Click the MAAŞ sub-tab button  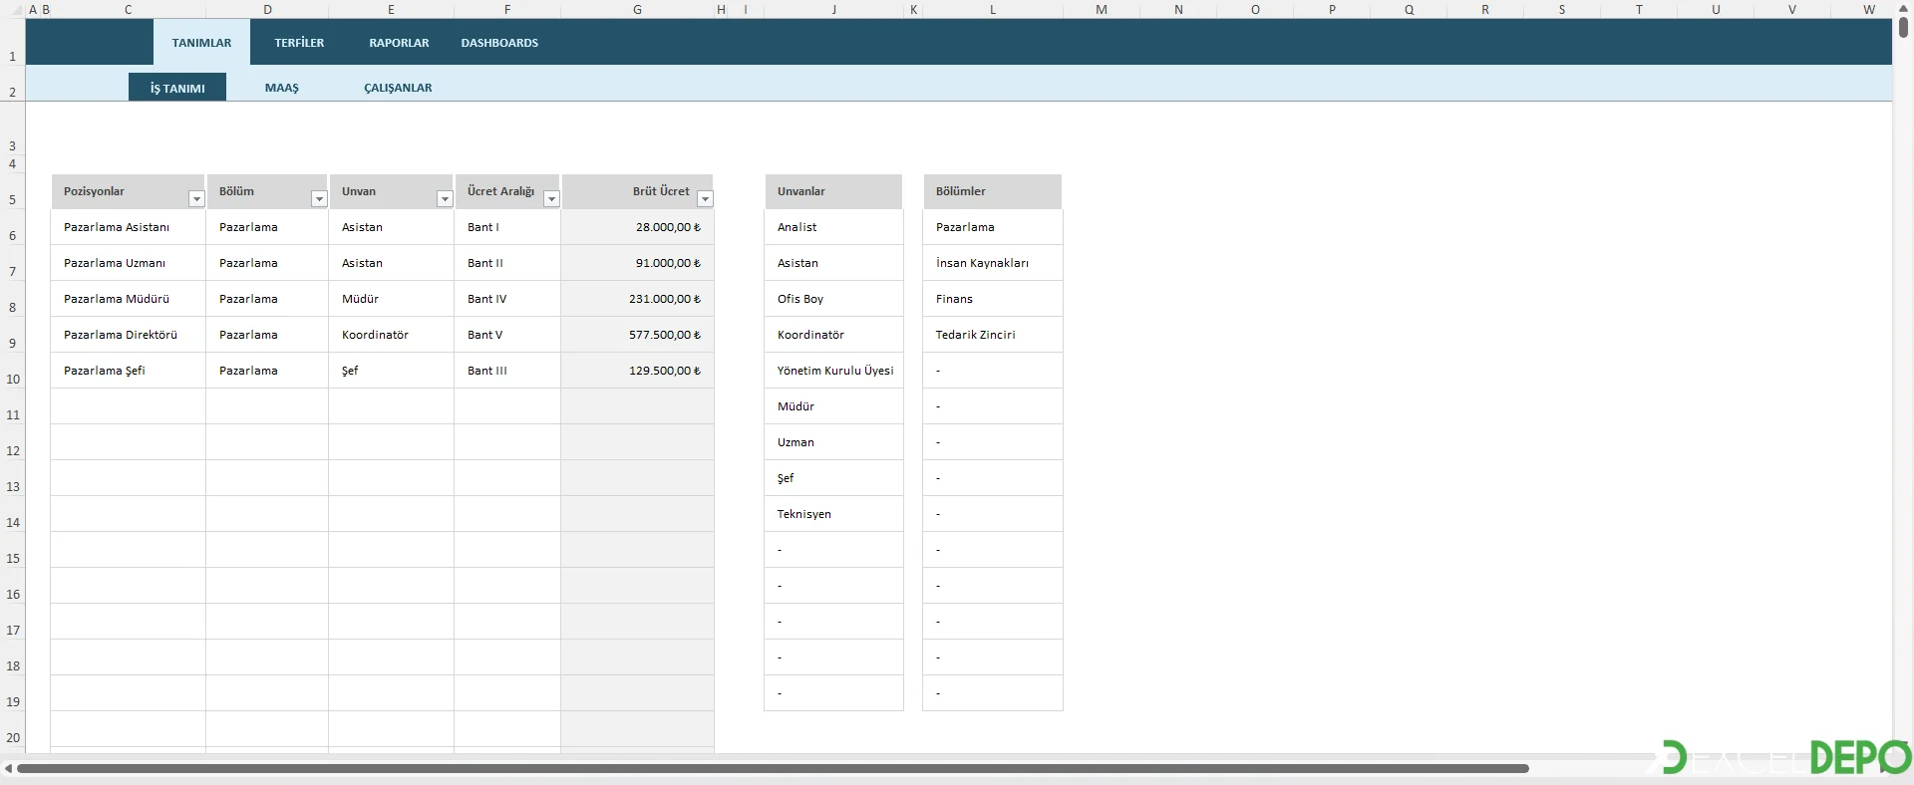coord(282,88)
